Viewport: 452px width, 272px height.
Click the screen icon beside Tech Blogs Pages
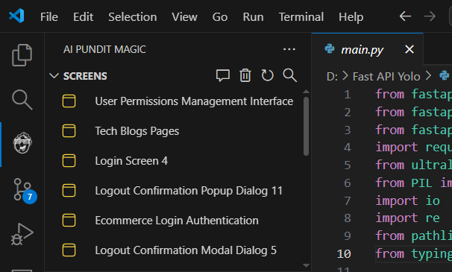69,131
